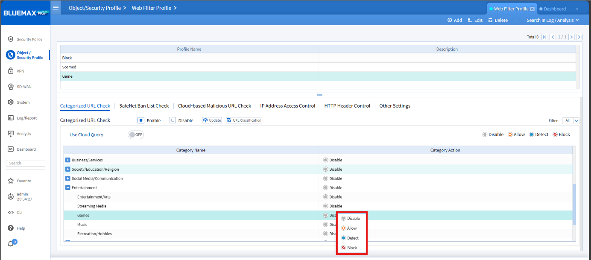Open the Help question mark icon
This screenshot has height=260, width=591.
(x=11, y=228)
